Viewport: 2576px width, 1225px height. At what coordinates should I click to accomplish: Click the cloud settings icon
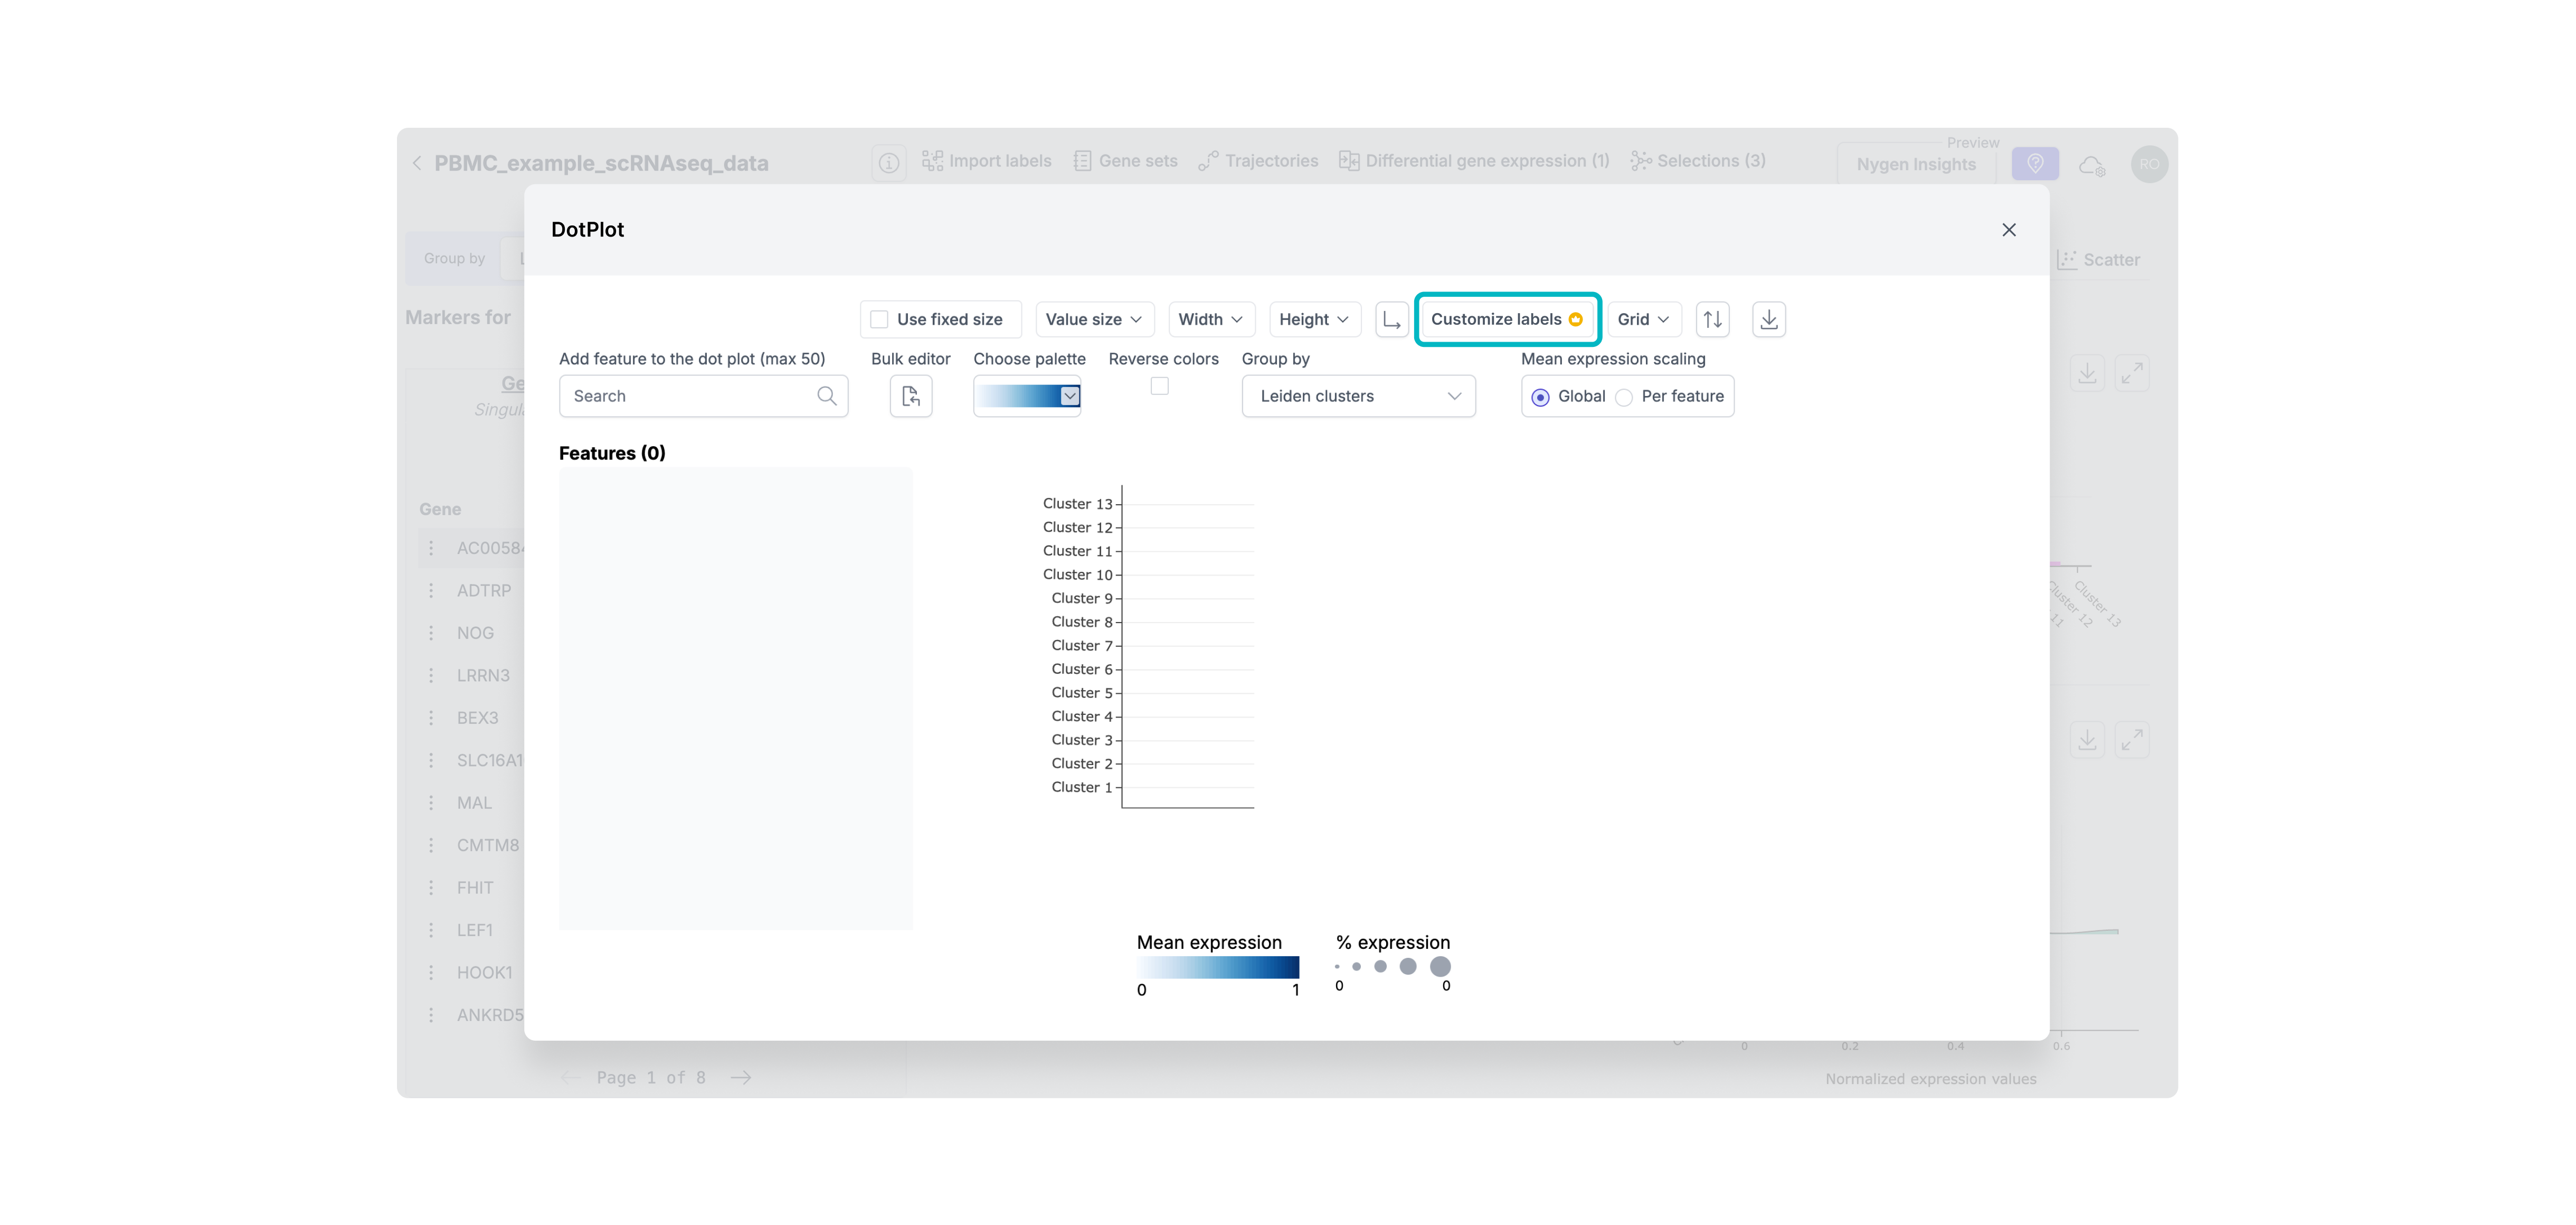[x=2092, y=165]
